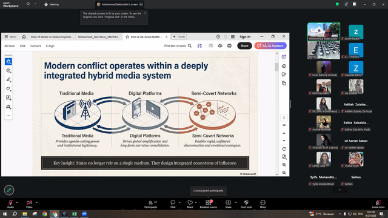The height and width of the screenshot is (218, 388).
Task: Switch to Networked_Narrative_Mechan tab
Action: coord(99,37)
